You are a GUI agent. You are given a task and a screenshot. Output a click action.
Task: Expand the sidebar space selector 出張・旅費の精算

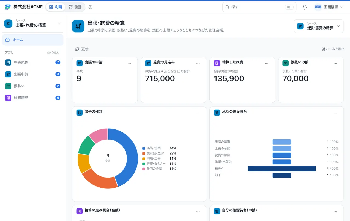tap(33, 23)
